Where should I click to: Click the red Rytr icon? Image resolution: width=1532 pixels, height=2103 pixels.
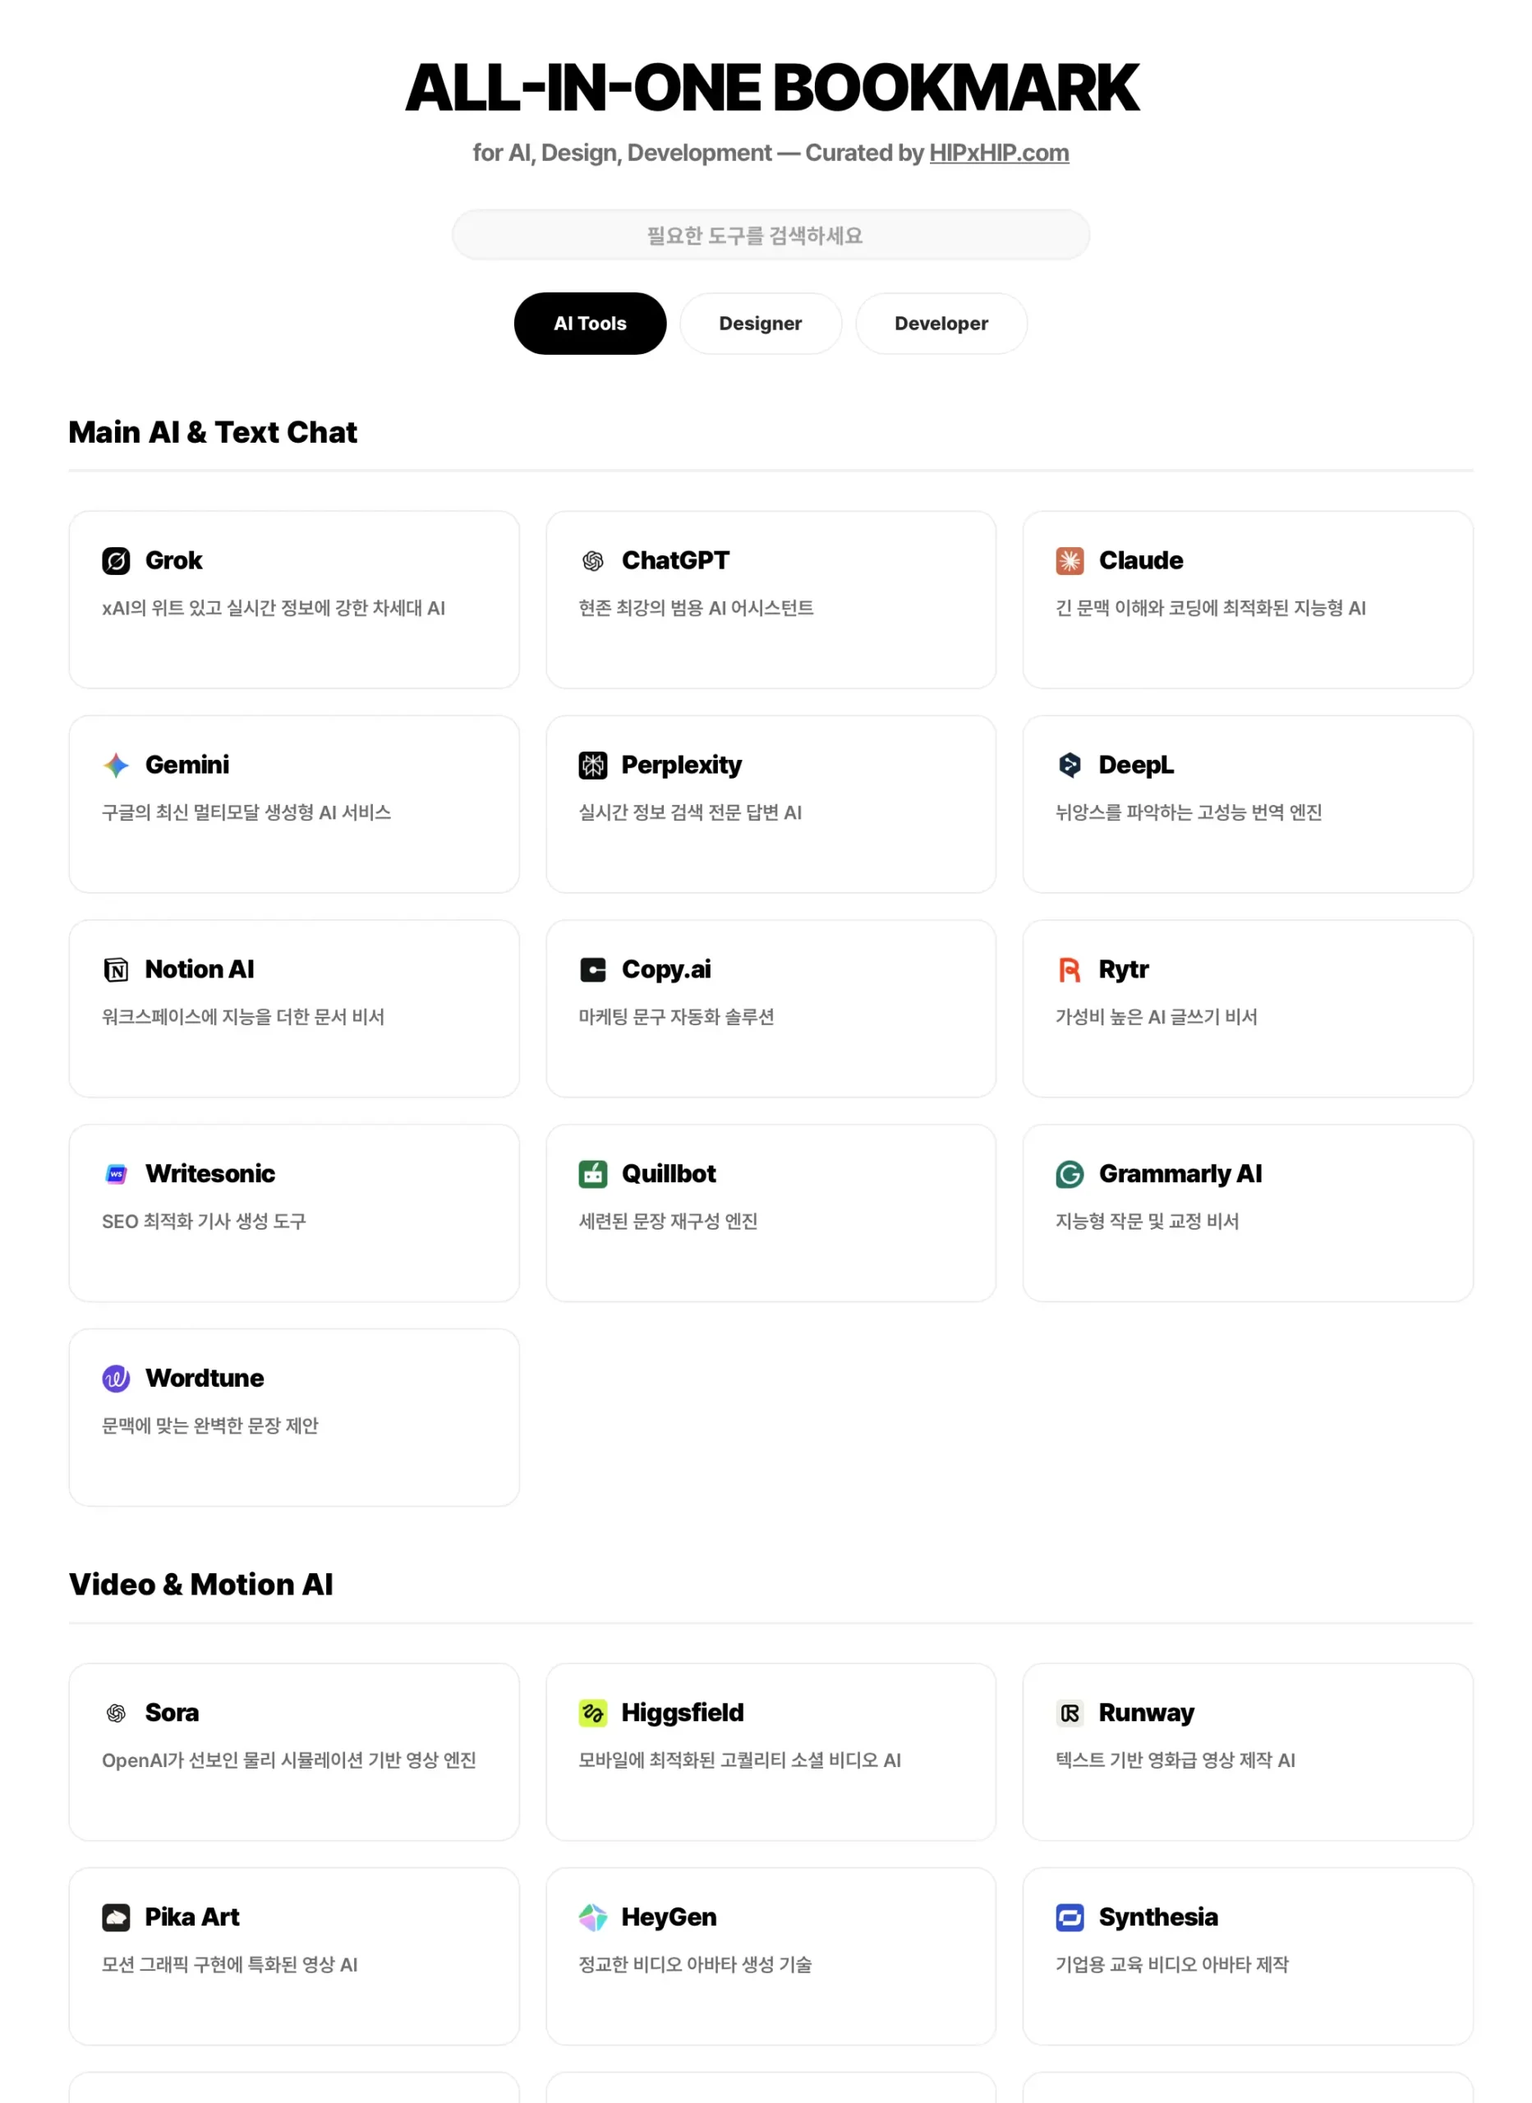[x=1070, y=970]
